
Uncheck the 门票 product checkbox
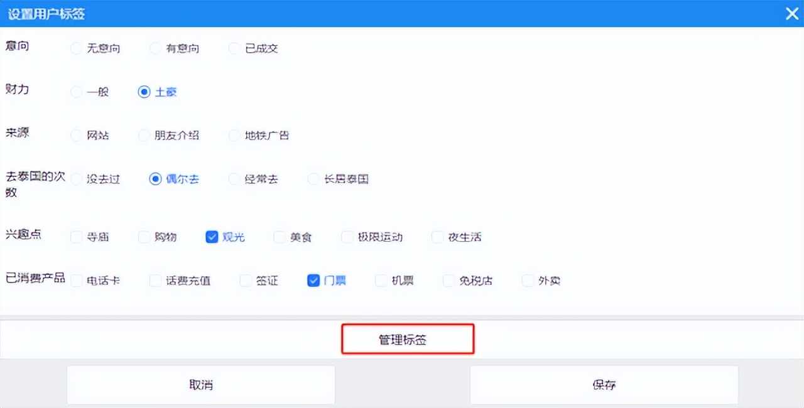click(x=313, y=281)
